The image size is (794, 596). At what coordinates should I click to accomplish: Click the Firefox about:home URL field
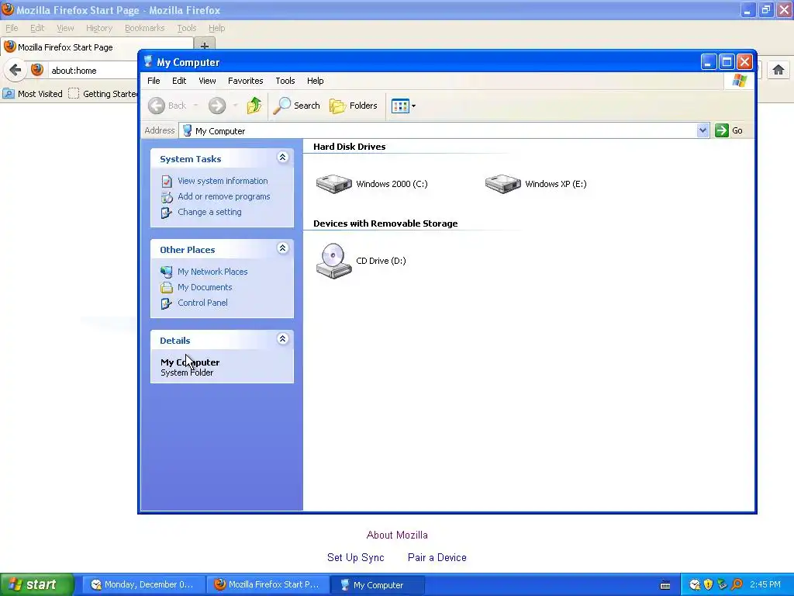(93, 71)
